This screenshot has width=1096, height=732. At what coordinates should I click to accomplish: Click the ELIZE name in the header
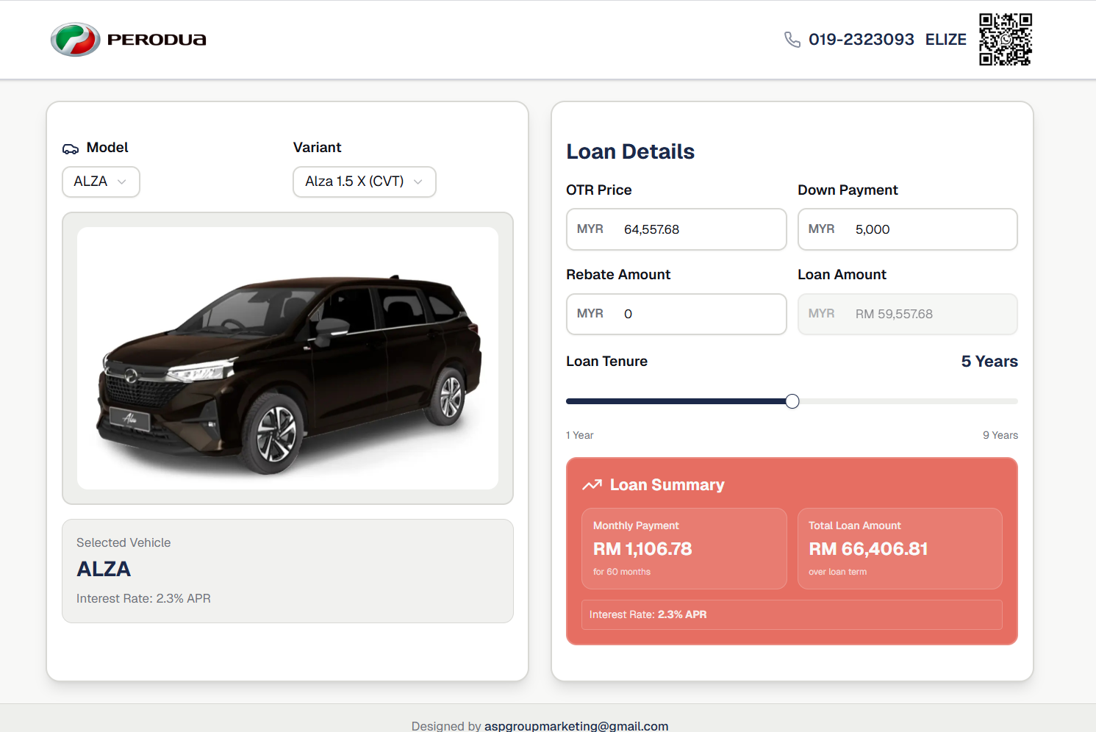(x=946, y=40)
